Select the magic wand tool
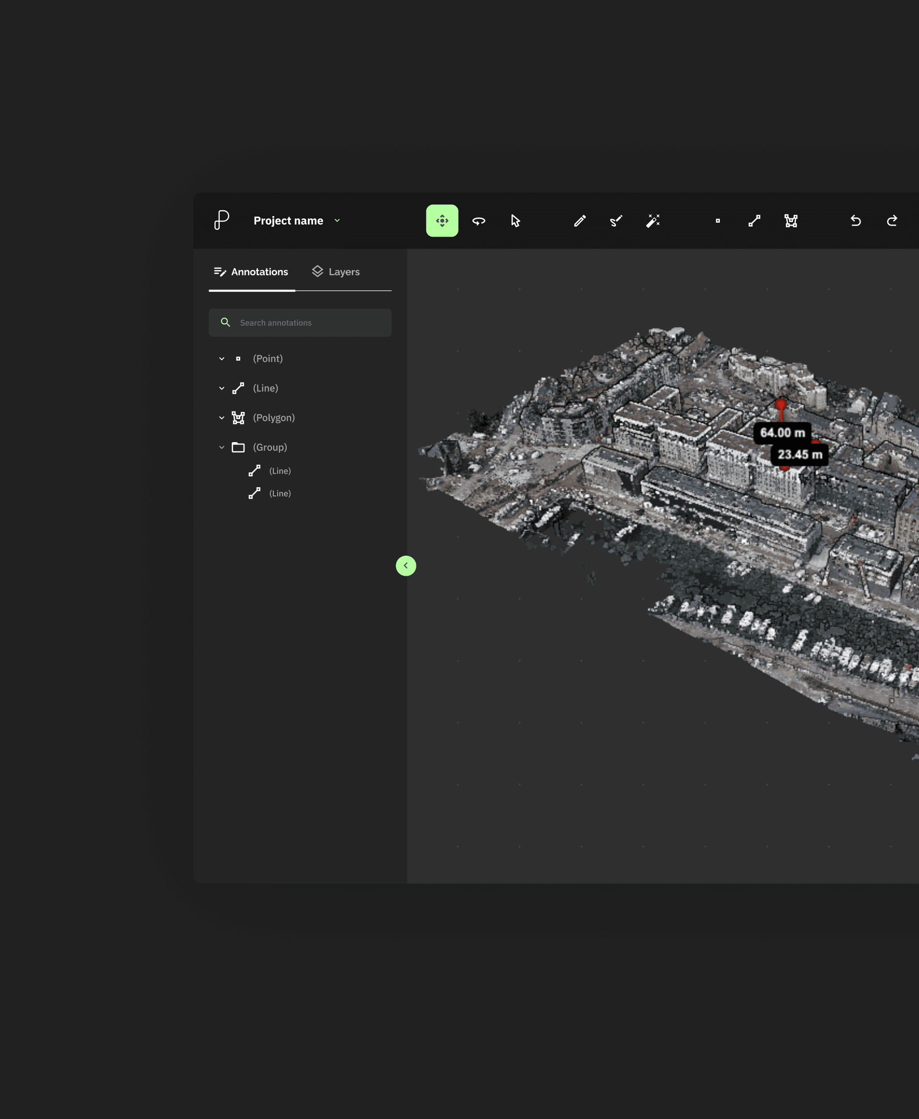Screen dimensions: 919x1119 [x=653, y=220]
